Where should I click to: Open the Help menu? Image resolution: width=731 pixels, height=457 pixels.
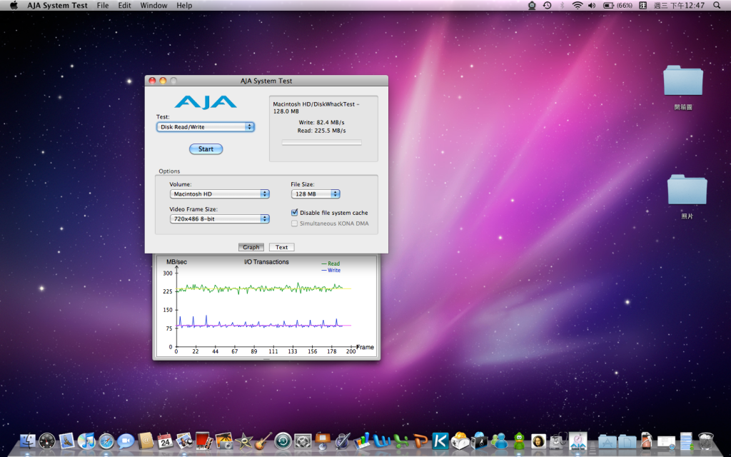pos(184,6)
